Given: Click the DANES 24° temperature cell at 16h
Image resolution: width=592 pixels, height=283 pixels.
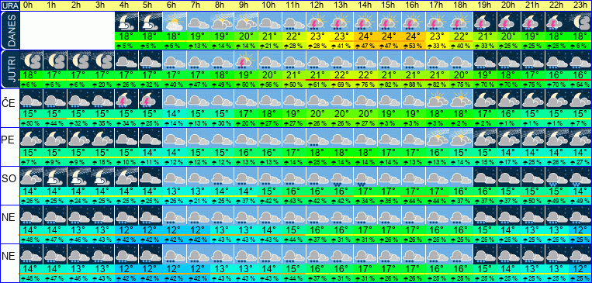Looking at the screenshot, I should click(x=413, y=37).
